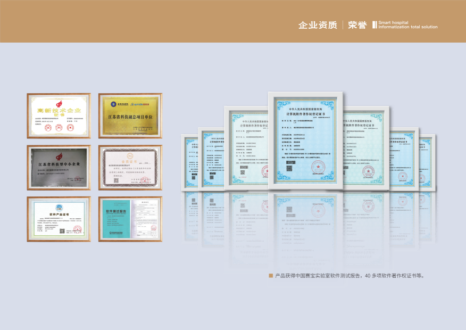The image size is (466, 330).
Task: Open the 江苏省科技副总项目单位 gold plaque
Action: tap(130, 115)
